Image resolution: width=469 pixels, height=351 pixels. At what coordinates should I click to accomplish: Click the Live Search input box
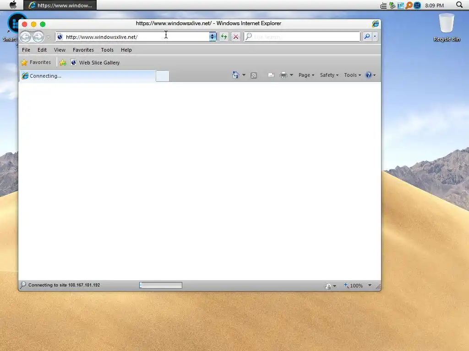pos(302,37)
